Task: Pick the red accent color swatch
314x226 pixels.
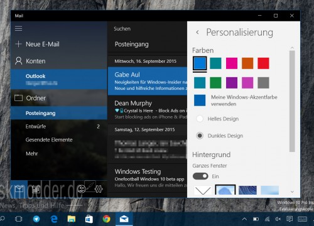Action: point(263,63)
